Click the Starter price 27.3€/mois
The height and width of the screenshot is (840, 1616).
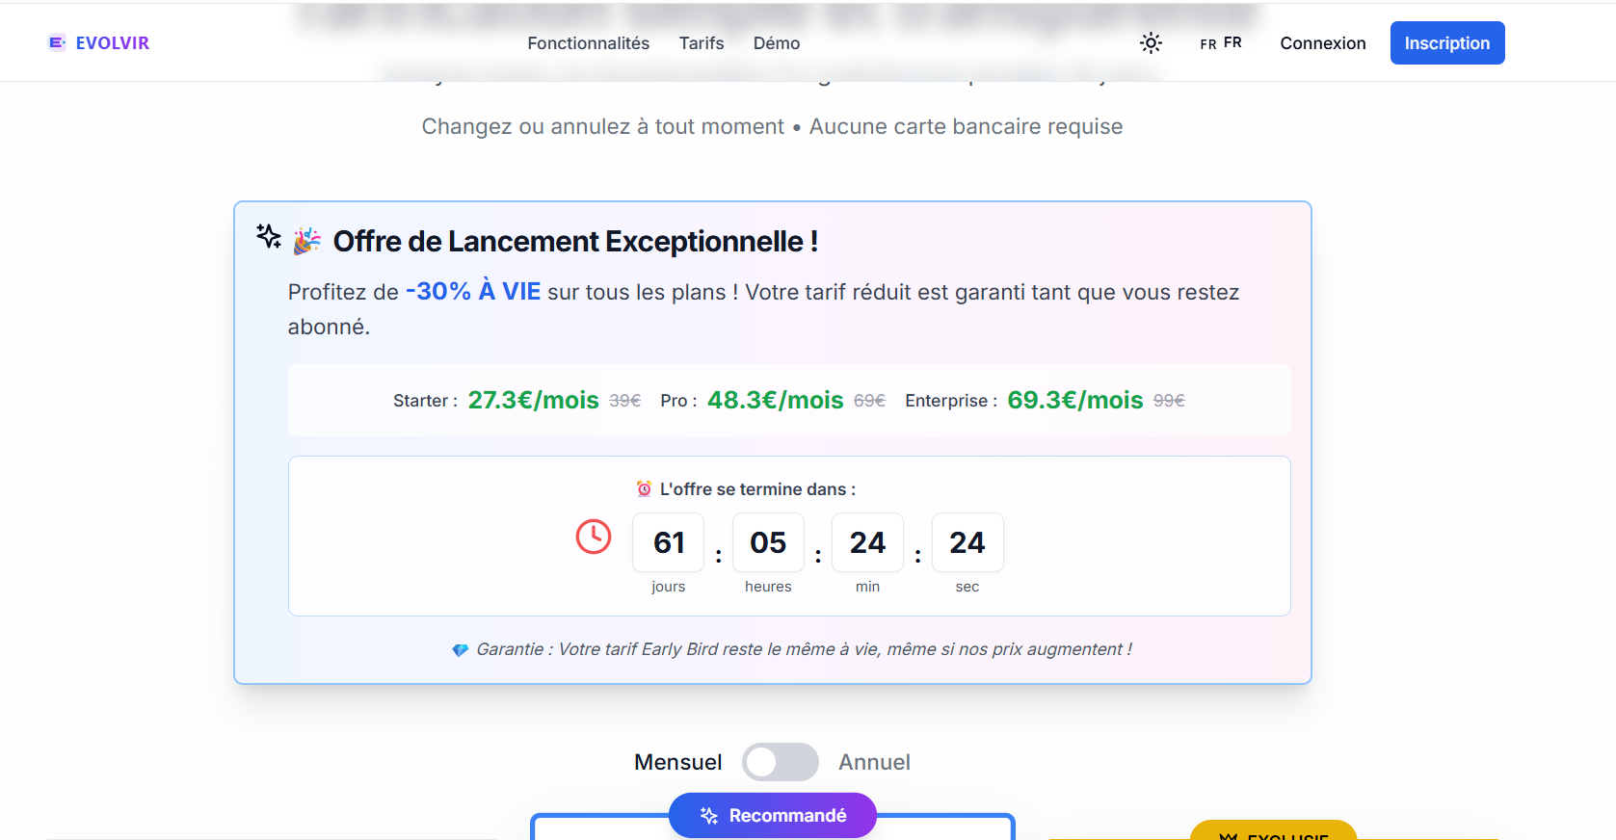point(533,400)
